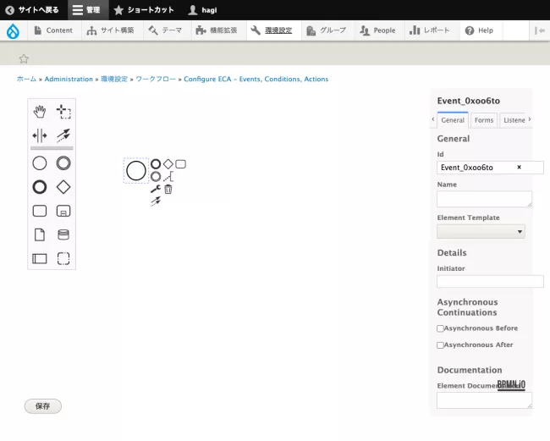Click the 保存 save button
This screenshot has width=550, height=441.
click(x=43, y=406)
